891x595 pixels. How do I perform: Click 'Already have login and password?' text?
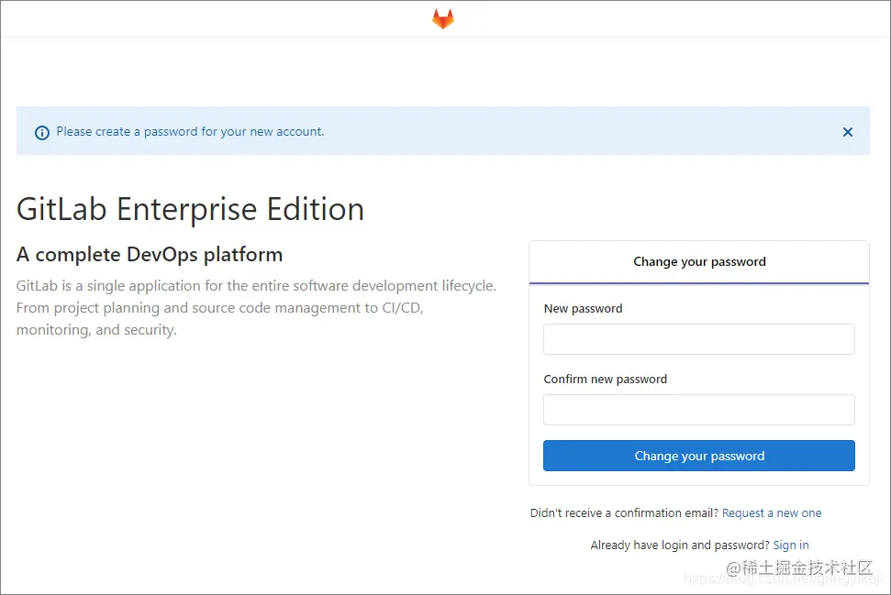point(680,545)
